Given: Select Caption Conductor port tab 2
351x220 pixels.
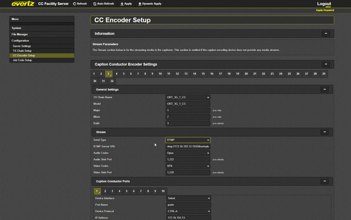Looking at the screenshot, I should [105, 191].
